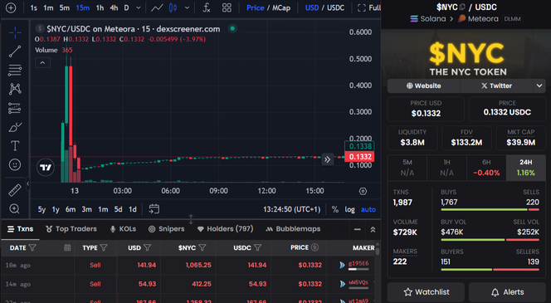551x303 pixels.
Task: Open the Fibonacci retracement tools
Action: tap(15, 70)
